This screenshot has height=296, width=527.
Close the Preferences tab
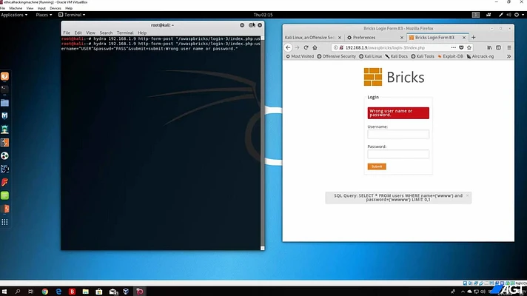402,38
